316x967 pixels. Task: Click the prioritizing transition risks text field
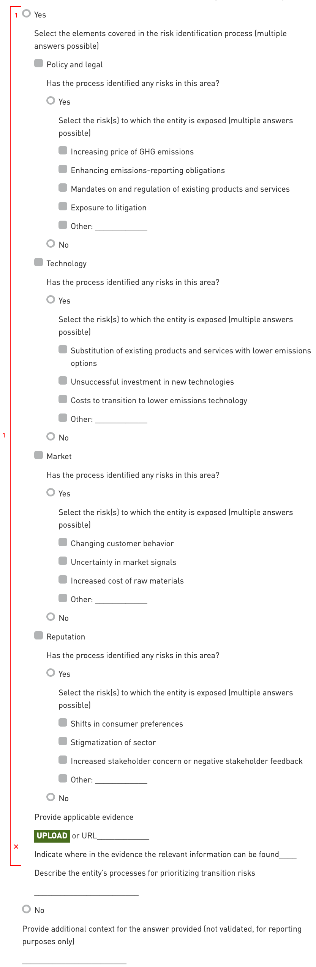point(86,891)
